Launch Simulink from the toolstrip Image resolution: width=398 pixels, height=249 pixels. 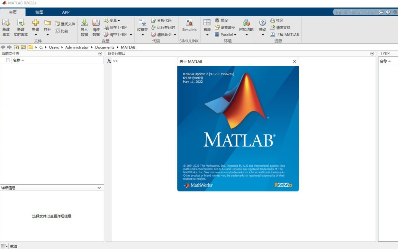coord(189,26)
